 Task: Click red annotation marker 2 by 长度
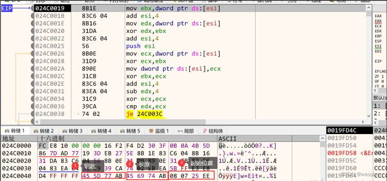click(x=130, y=164)
